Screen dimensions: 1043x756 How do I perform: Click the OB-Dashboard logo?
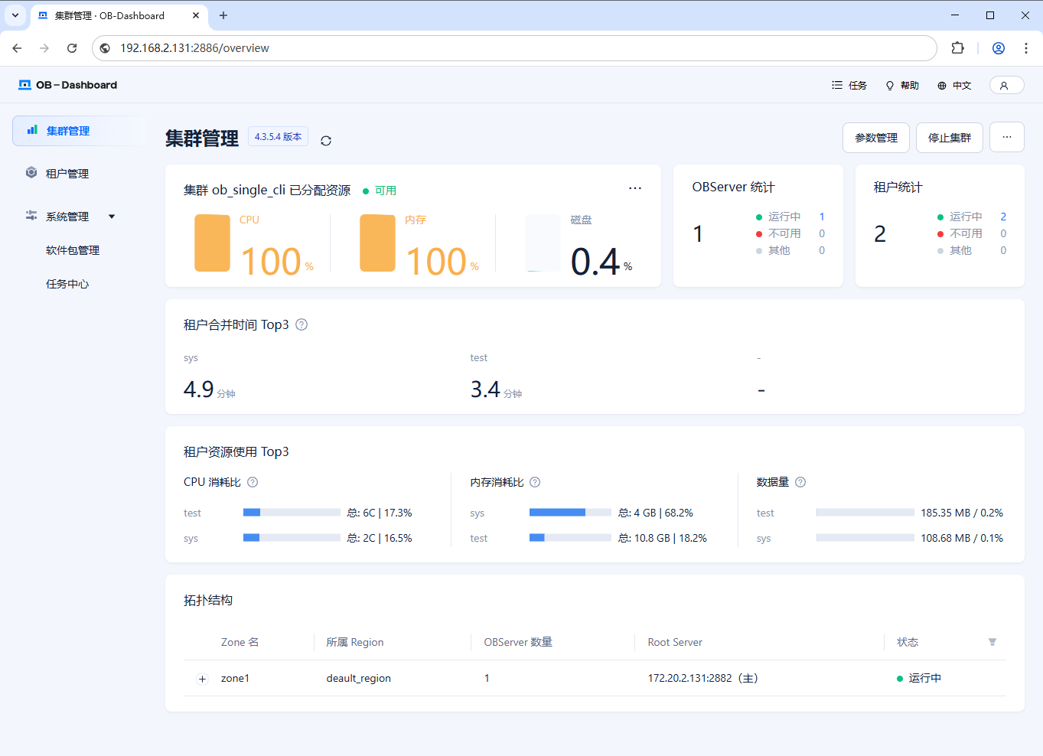[68, 85]
